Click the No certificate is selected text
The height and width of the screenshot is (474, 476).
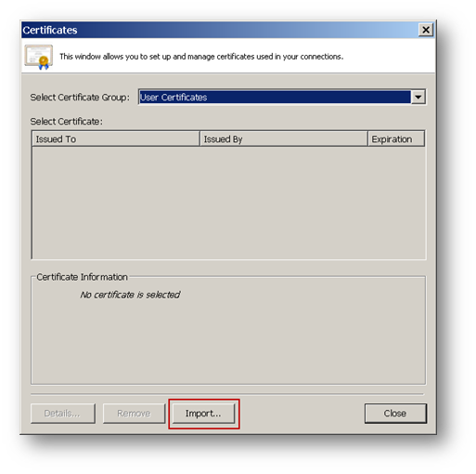130,295
